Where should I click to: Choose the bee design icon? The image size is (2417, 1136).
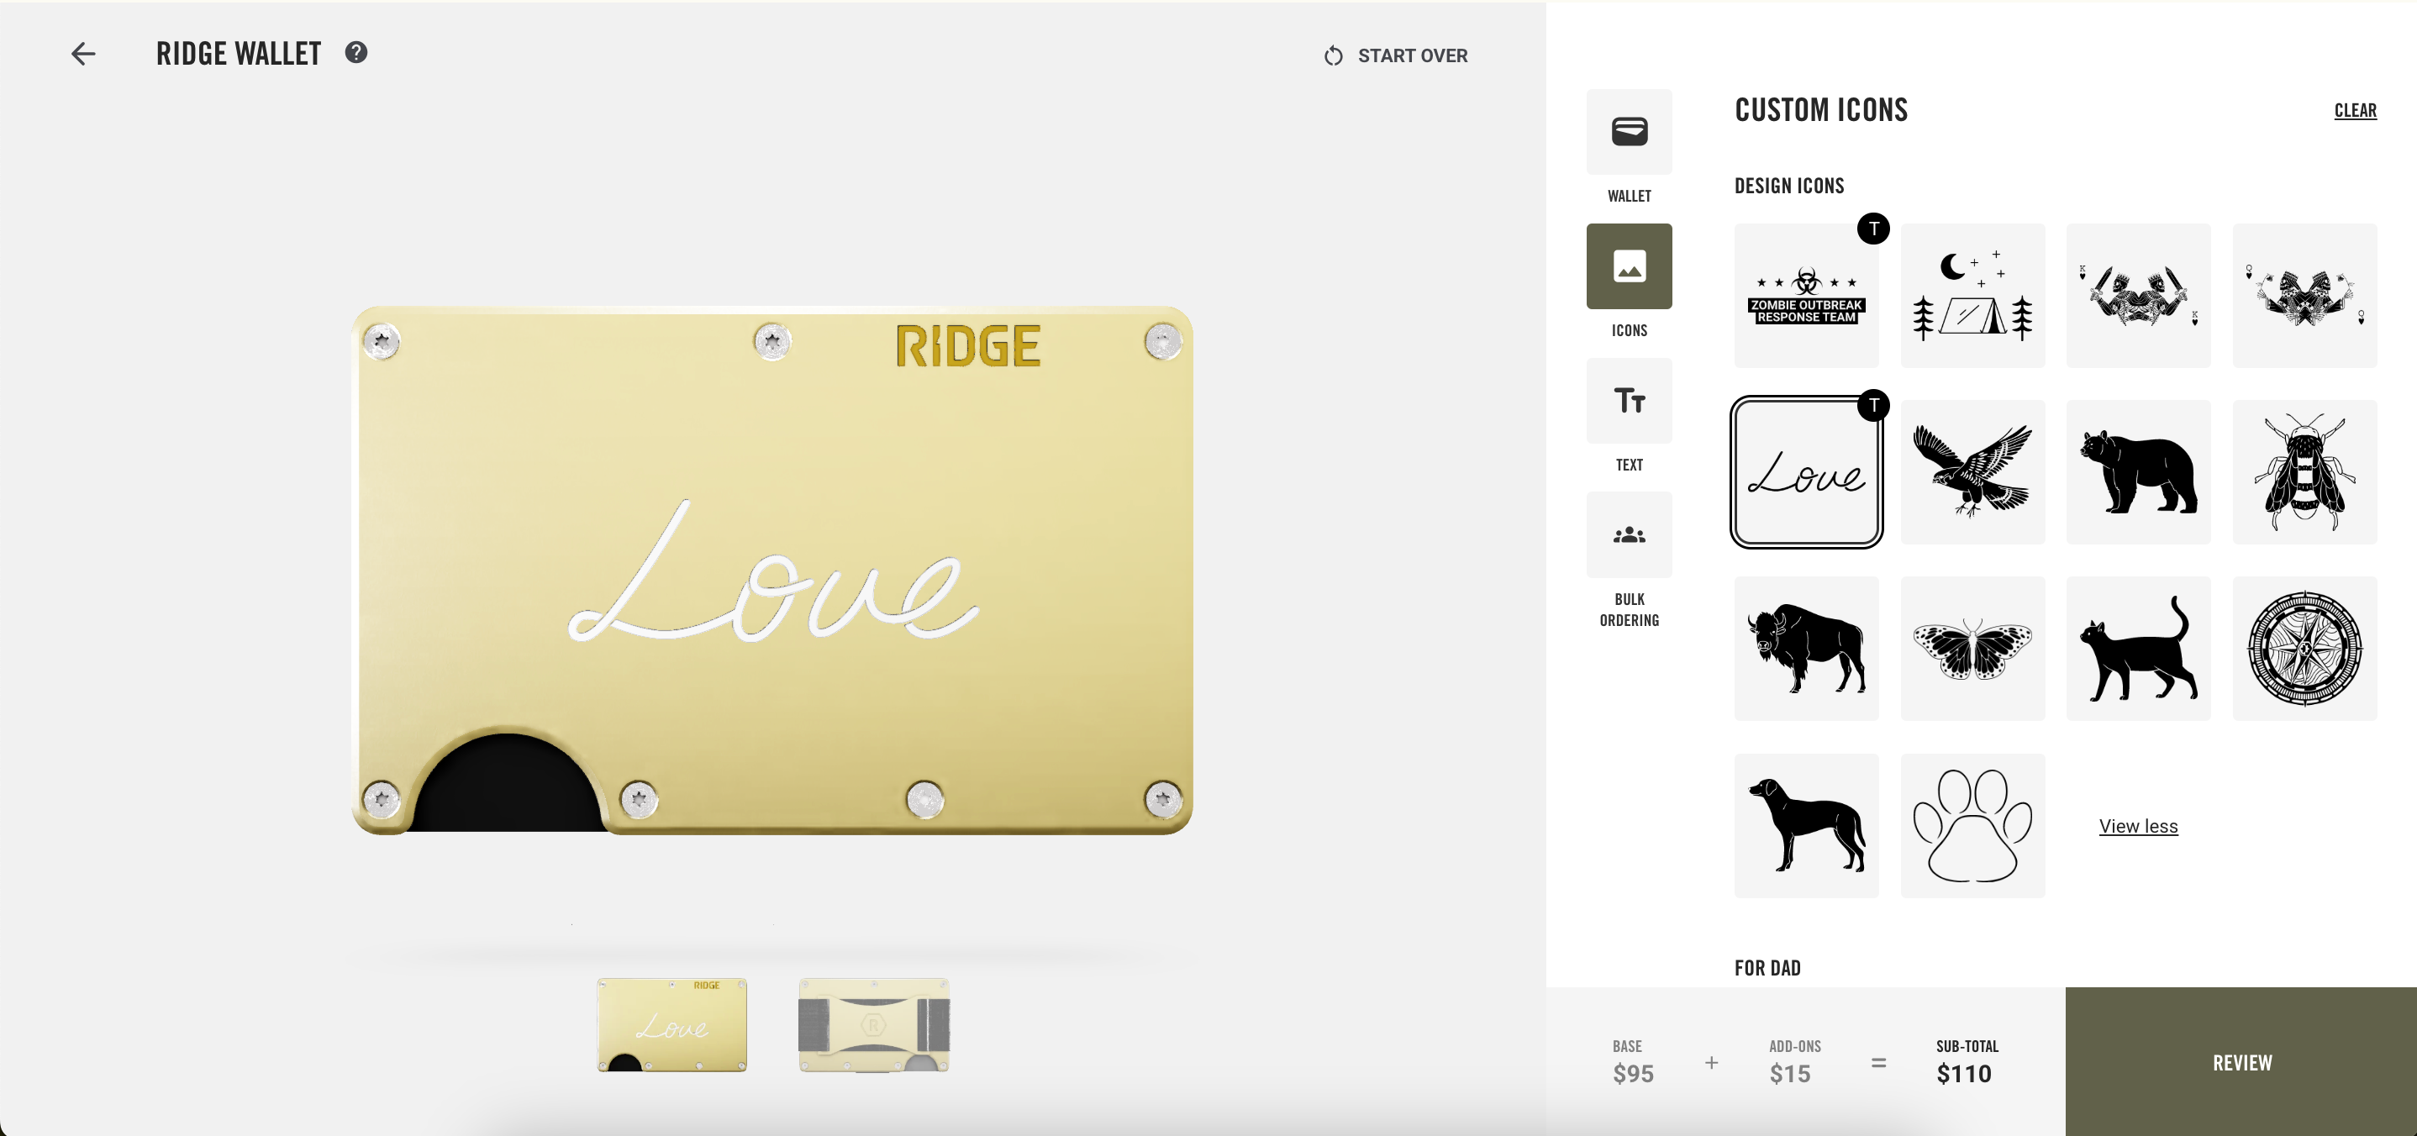(x=2304, y=472)
